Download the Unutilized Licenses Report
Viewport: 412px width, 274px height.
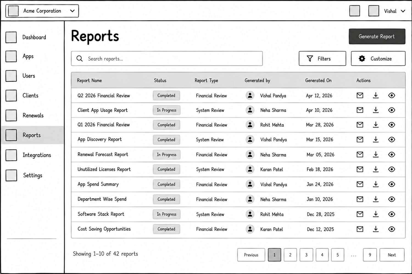pyautogui.click(x=376, y=169)
